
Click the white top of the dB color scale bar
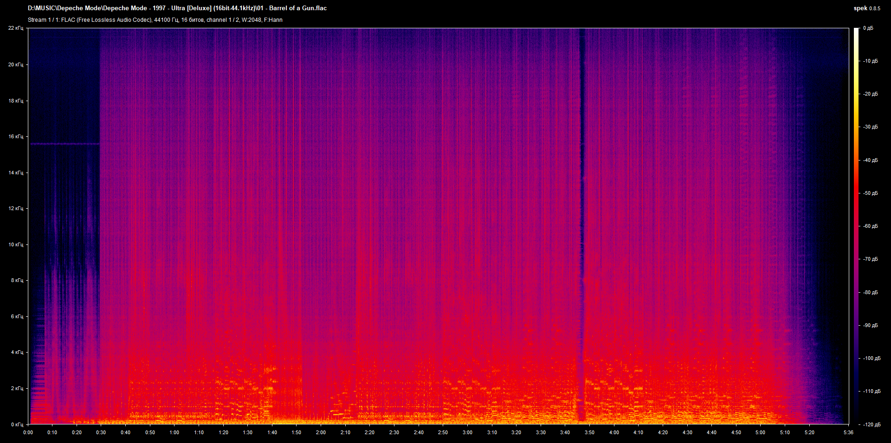click(x=856, y=31)
